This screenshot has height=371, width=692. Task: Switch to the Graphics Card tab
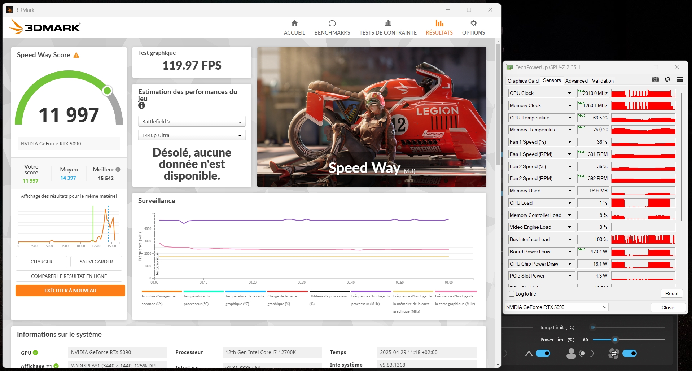click(523, 81)
